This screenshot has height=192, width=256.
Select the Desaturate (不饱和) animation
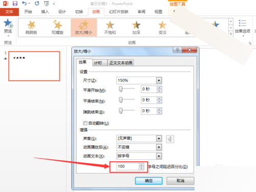(110, 27)
